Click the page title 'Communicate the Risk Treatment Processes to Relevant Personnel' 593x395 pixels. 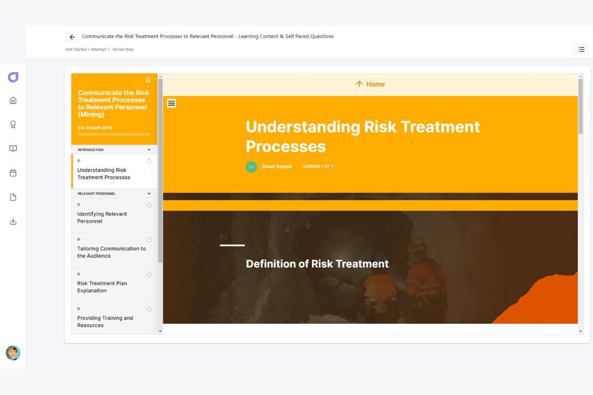tap(158, 36)
